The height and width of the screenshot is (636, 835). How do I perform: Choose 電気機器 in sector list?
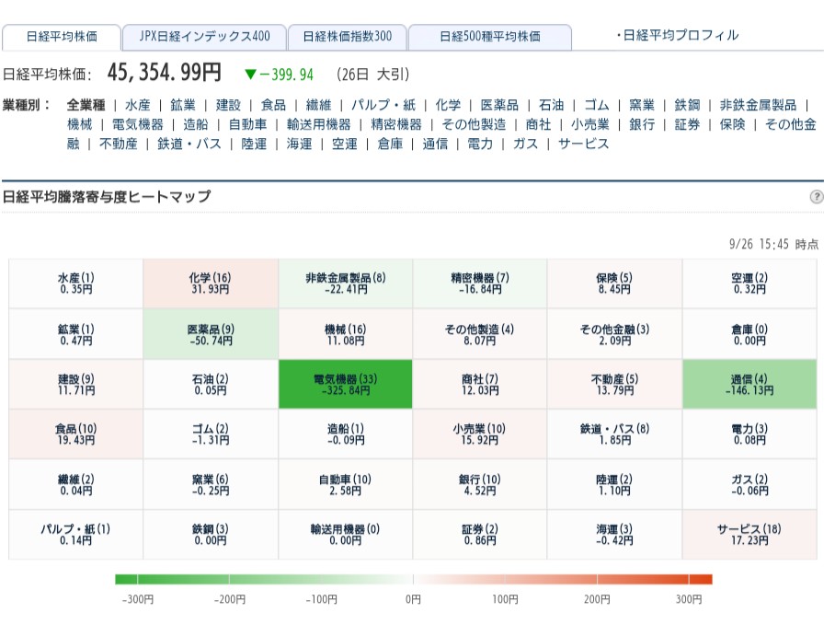click(137, 124)
